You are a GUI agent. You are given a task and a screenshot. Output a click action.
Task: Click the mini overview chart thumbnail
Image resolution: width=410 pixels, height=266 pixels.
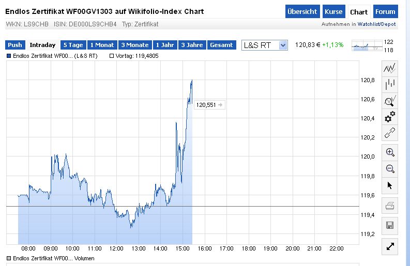pos(367,46)
